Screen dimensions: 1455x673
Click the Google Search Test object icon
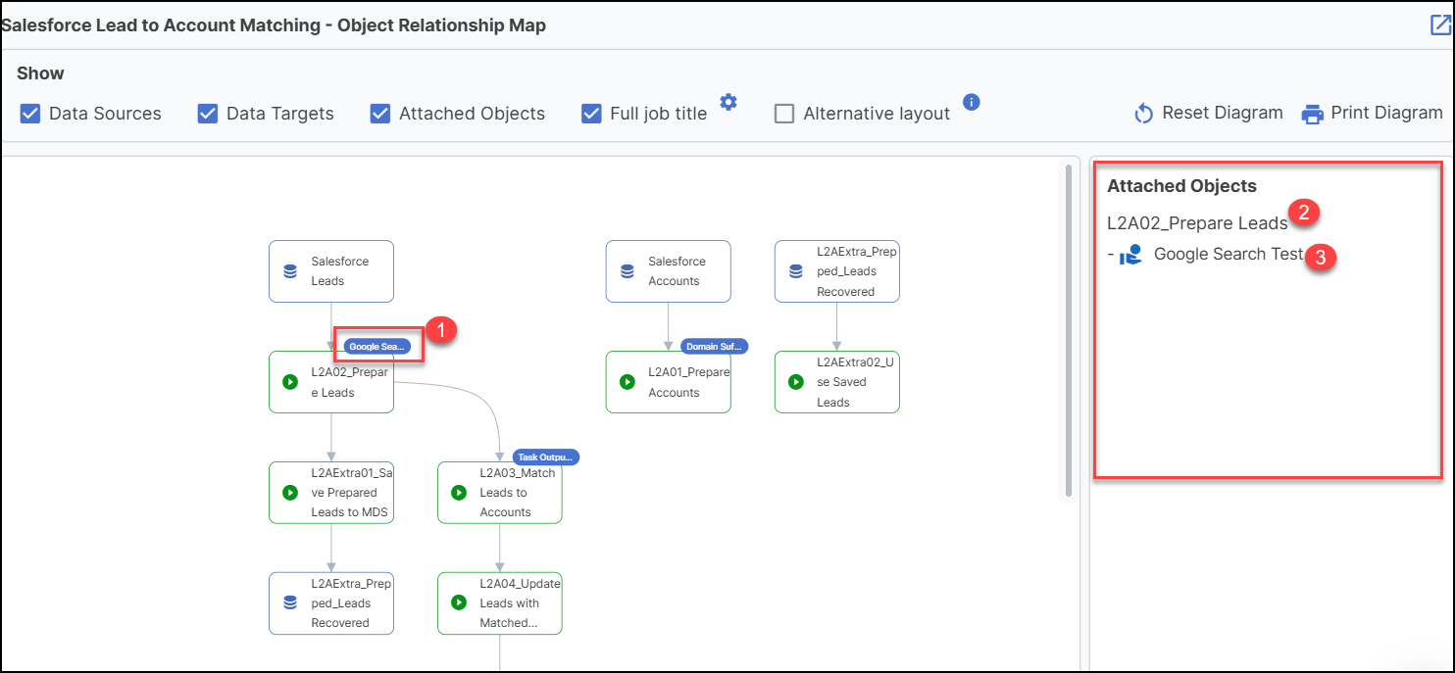click(1131, 255)
